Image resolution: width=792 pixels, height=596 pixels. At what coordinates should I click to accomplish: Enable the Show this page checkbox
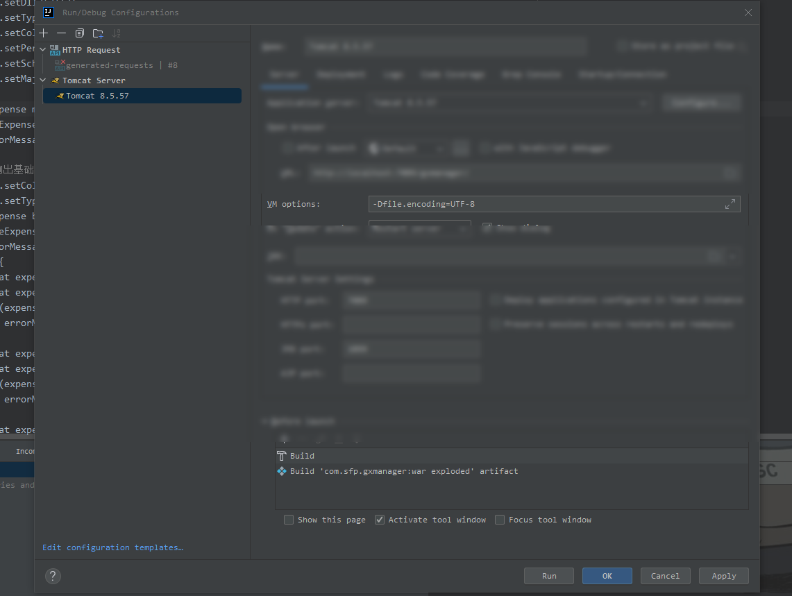[x=289, y=520]
